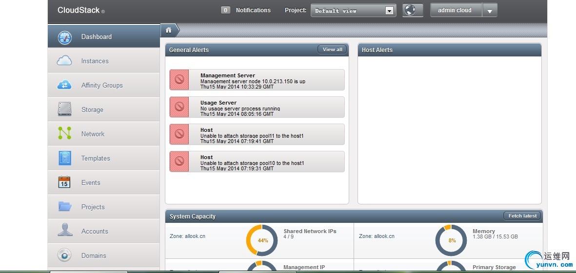Open the Project Default view dropdown

(x=354, y=11)
